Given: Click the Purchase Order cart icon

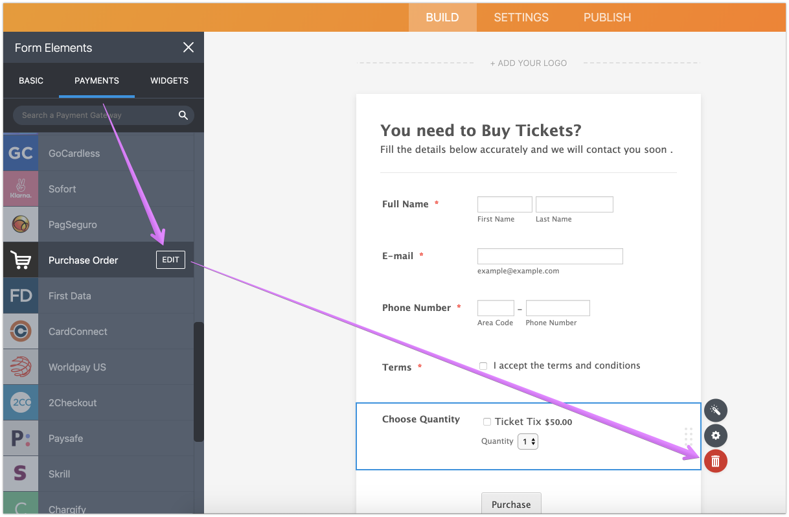Looking at the screenshot, I should pyautogui.click(x=21, y=260).
